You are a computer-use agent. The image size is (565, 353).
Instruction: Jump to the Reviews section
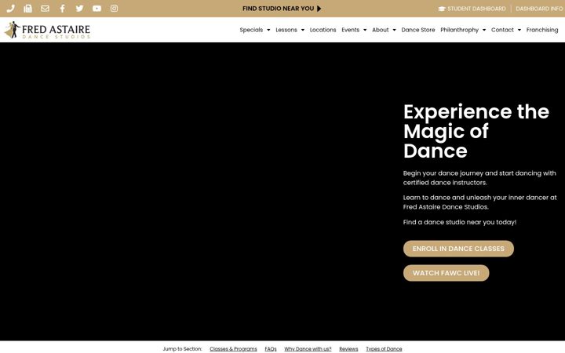348,349
